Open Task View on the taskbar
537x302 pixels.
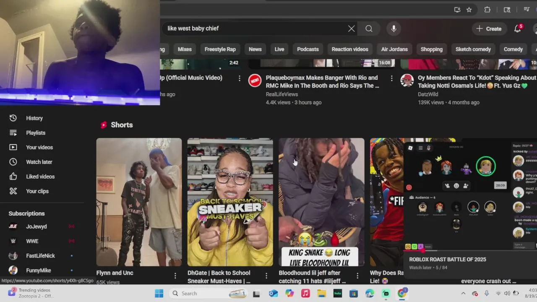point(256,294)
